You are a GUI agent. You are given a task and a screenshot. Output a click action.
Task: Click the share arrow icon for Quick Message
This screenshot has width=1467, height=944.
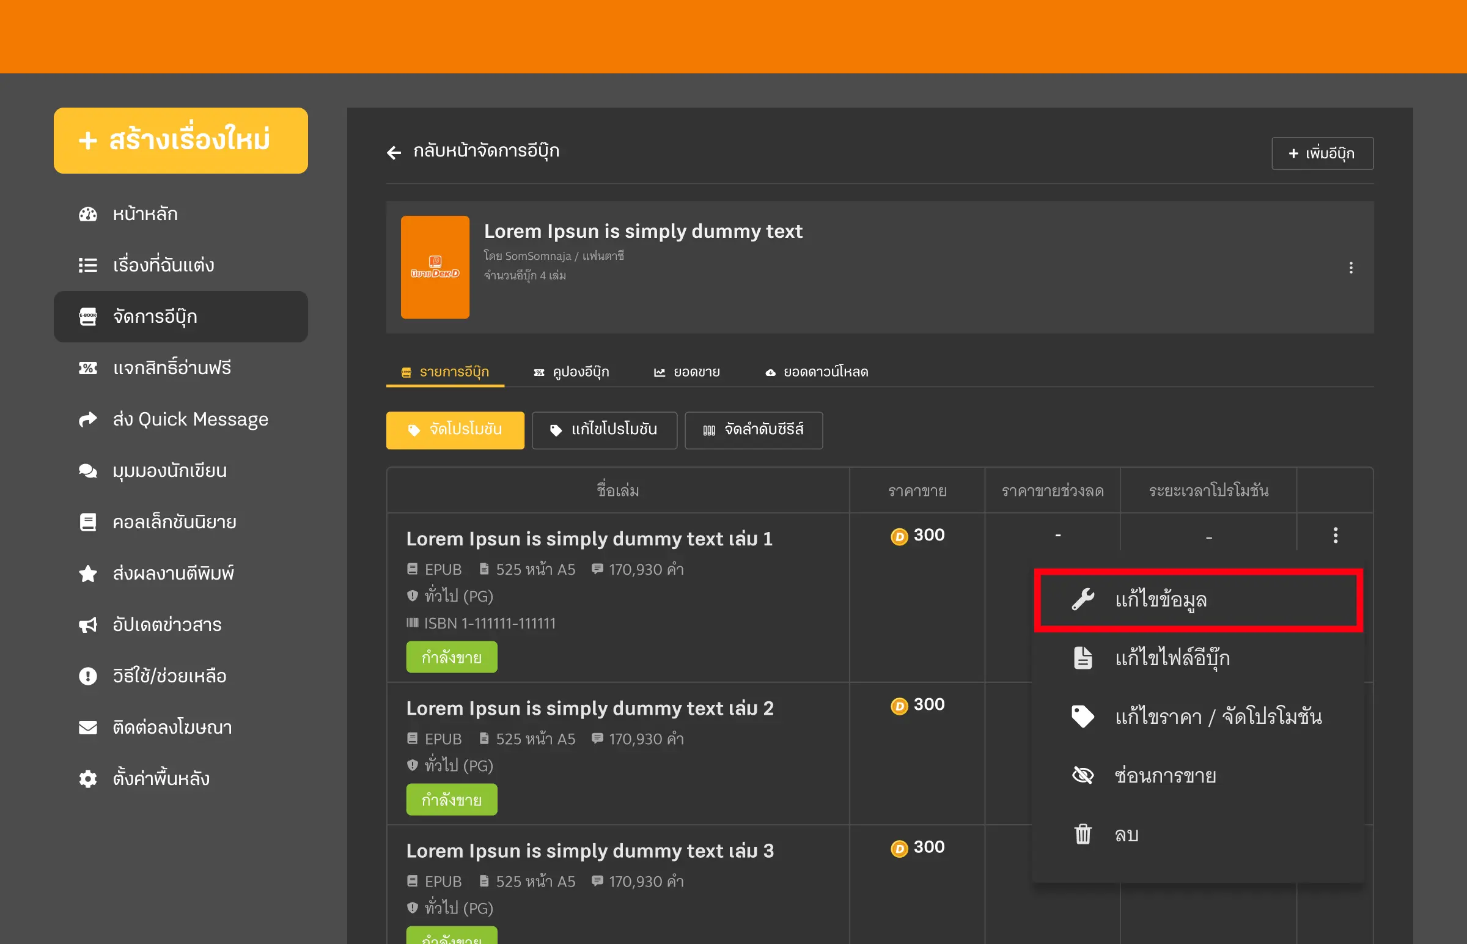[87, 419]
